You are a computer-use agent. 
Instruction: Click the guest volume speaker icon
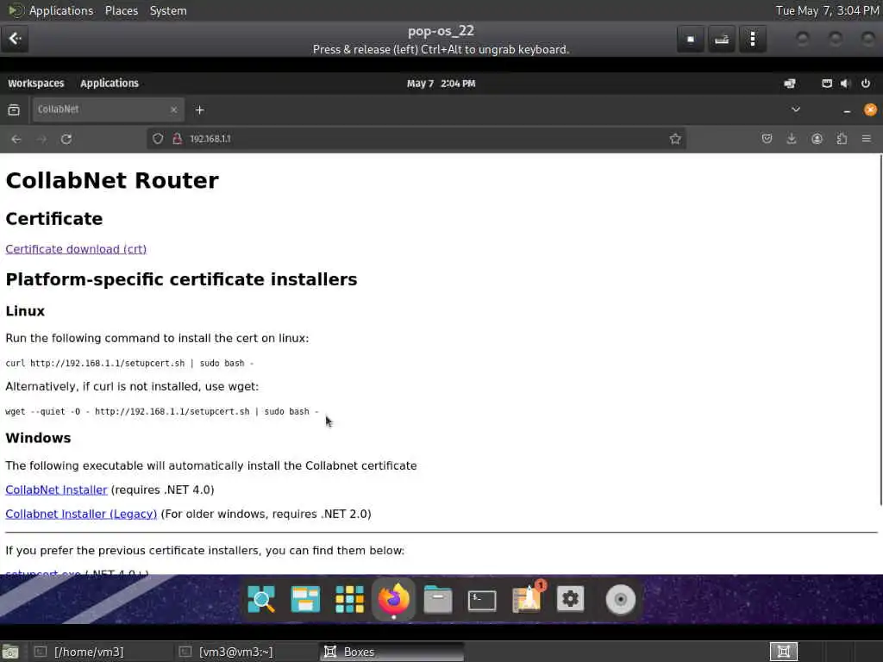[x=844, y=84]
